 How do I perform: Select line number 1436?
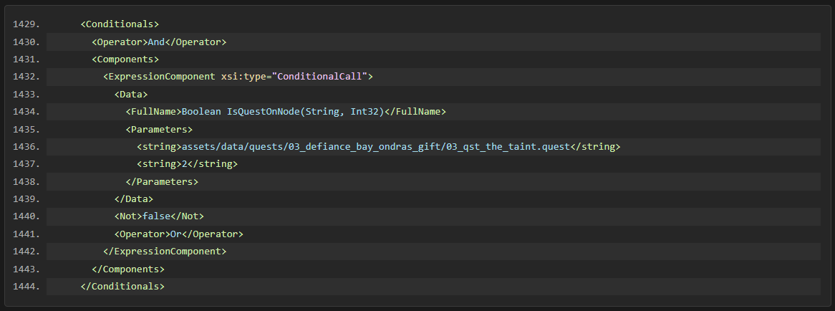tap(26, 147)
